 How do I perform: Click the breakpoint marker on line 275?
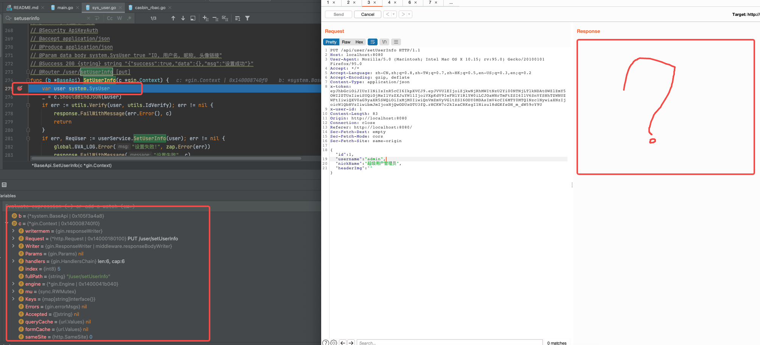[20, 88]
